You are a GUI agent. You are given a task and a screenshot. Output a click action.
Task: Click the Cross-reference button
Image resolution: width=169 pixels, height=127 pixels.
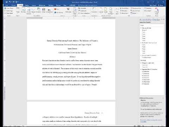(84, 13)
